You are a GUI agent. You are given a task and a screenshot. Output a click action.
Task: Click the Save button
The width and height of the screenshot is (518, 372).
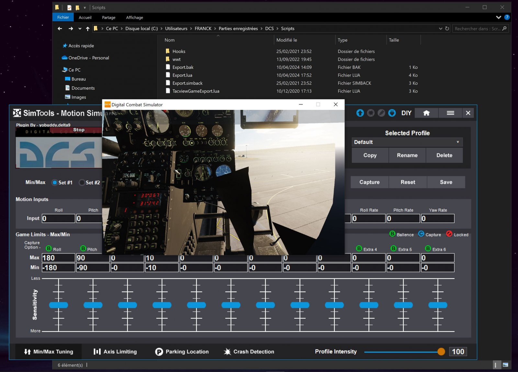tap(446, 182)
